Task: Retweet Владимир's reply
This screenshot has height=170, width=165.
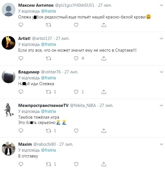Action: (x=48, y=92)
